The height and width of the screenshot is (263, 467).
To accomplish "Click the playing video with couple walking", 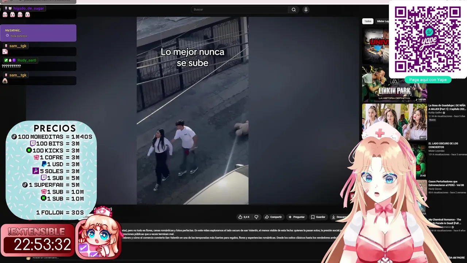I will tap(193, 110).
